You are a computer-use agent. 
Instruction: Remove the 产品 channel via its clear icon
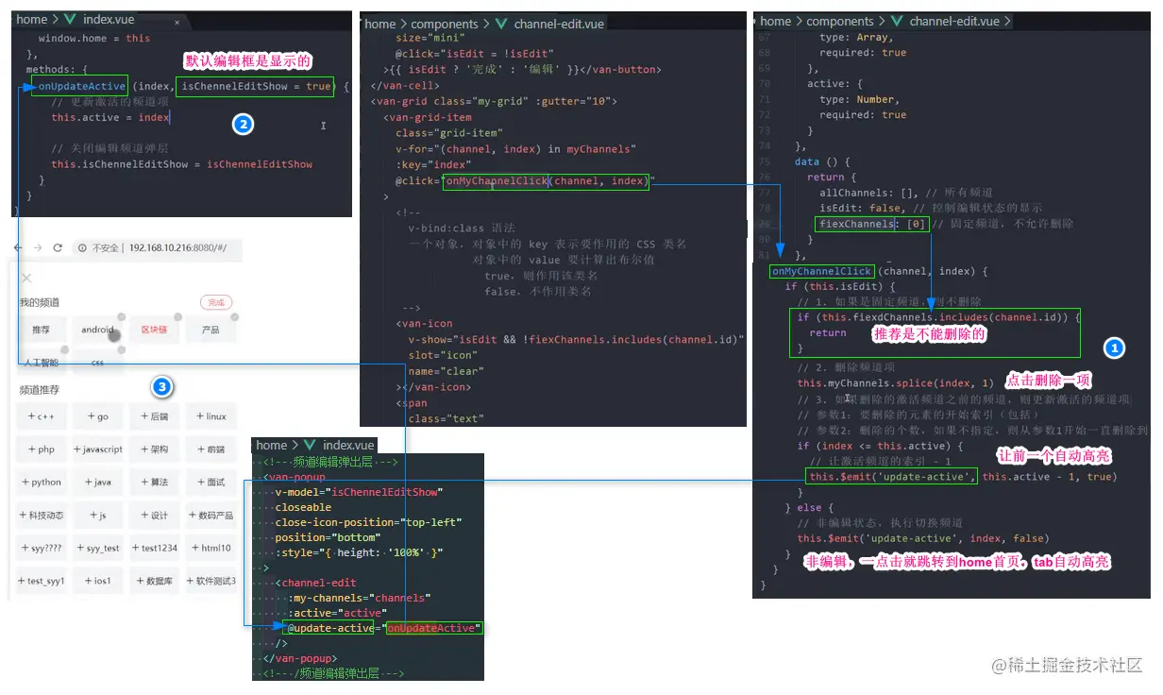click(x=234, y=317)
